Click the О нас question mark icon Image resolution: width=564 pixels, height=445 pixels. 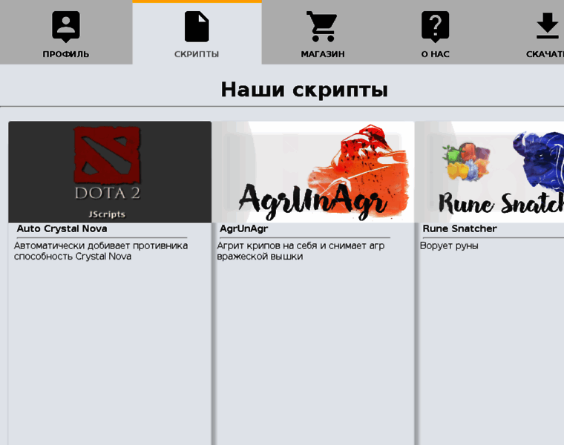(435, 27)
